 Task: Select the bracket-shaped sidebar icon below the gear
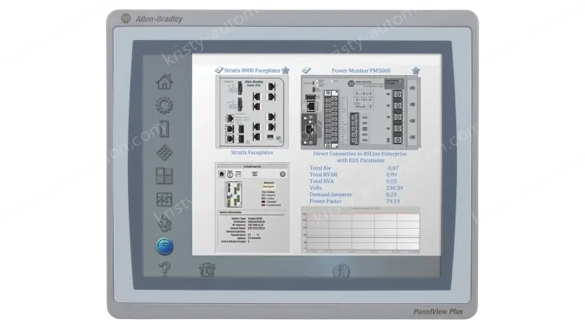coord(164,129)
